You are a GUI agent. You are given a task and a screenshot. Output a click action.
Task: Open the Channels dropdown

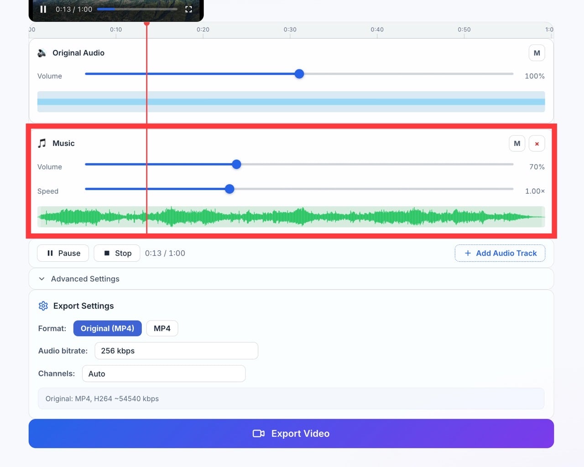click(164, 374)
